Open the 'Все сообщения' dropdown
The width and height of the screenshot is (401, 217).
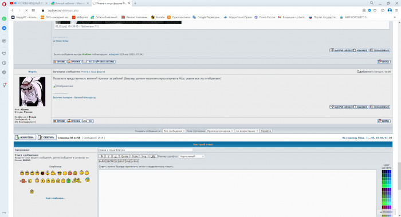(x=174, y=131)
